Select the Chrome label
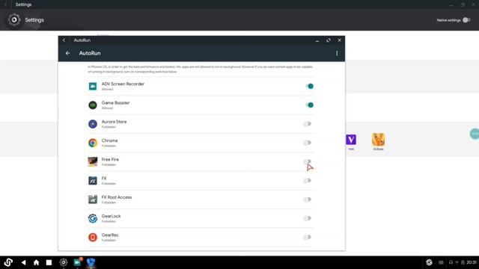The image size is (479, 269). click(110, 140)
